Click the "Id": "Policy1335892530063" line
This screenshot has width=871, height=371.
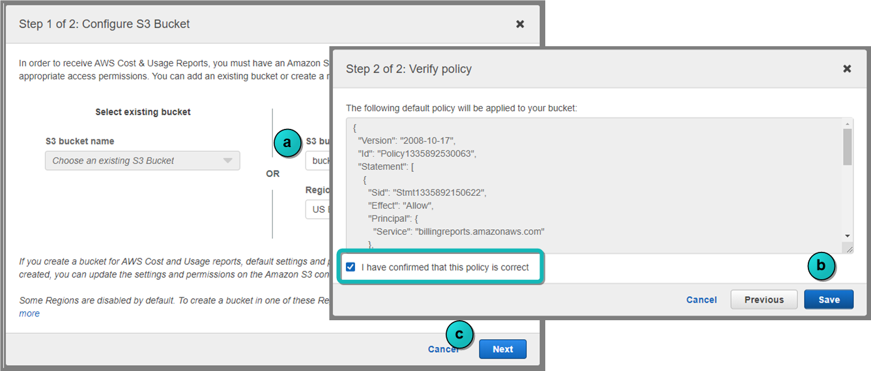pyautogui.click(x=417, y=154)
